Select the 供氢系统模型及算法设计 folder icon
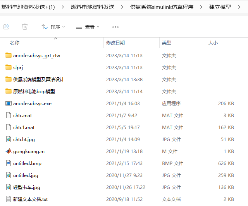Image resolution: width=248 pixels, height=206 pixels. (x=9, y=79)
